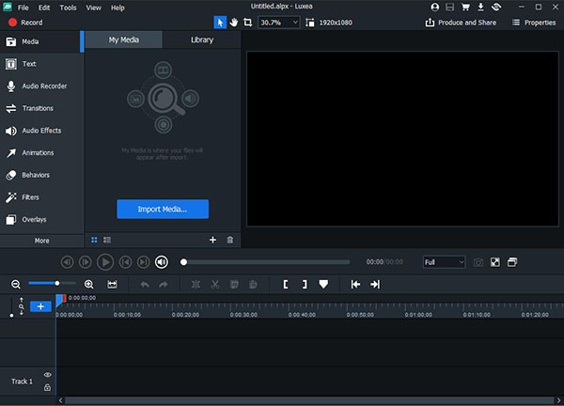
Task: Open Transitions in sidebar
Action: pyautogui.click(x=41, y=108)
